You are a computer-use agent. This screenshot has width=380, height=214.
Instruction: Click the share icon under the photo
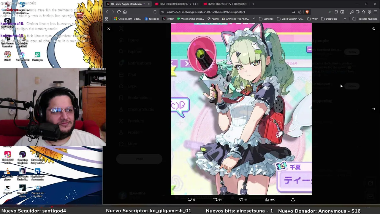293,200
